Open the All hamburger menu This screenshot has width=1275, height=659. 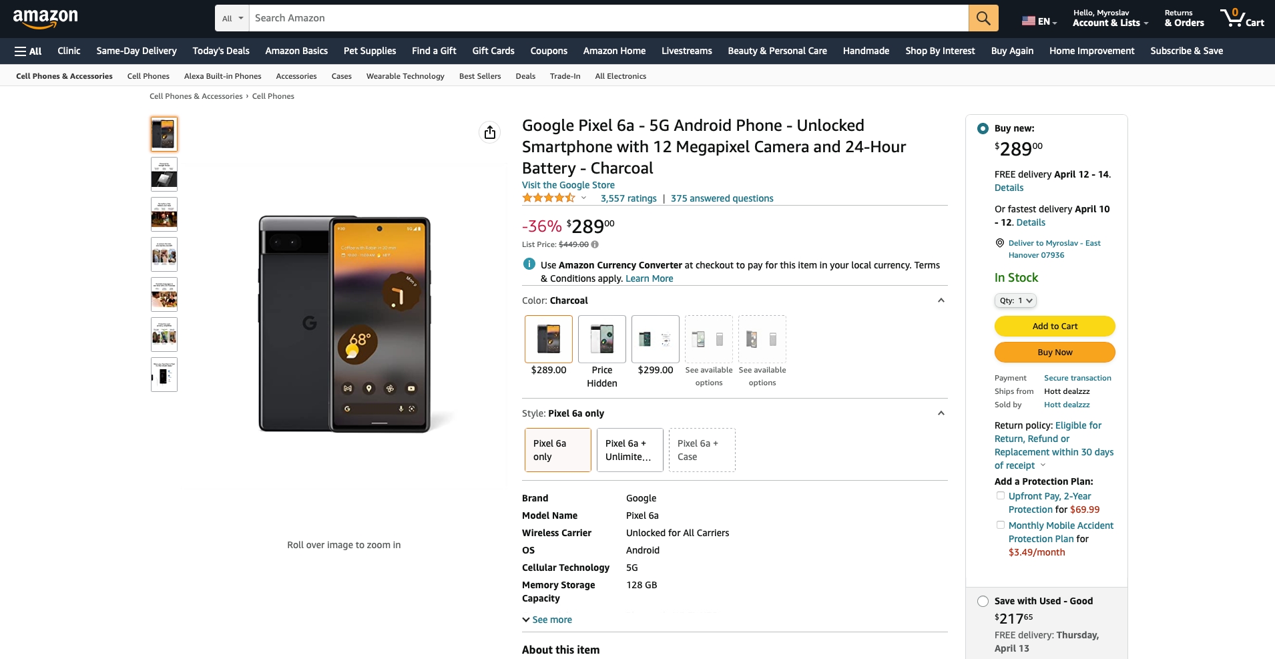coord(28,51)
